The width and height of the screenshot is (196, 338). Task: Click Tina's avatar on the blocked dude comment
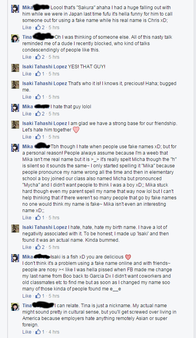[15, 38]
